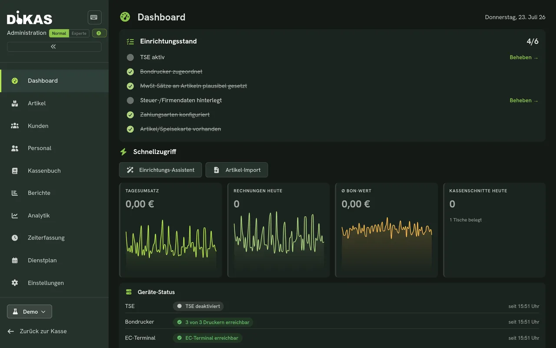
Task: Open Artikel-Import
Action: (x=237, y=170)
